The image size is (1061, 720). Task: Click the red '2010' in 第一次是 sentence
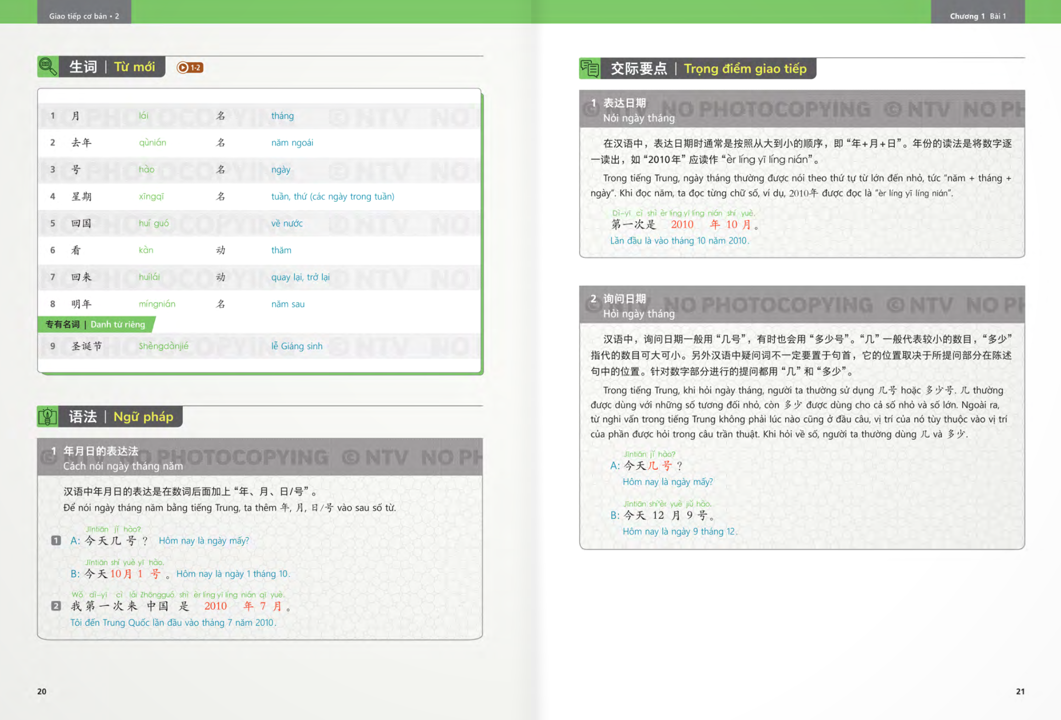click(682, 225)
